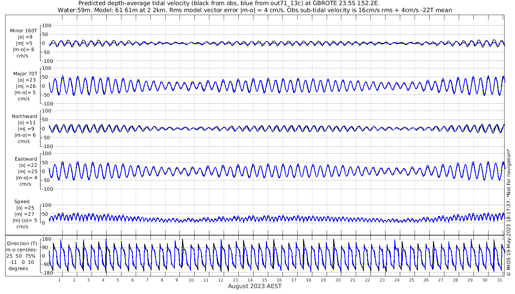Image resolution: width=515 pixels, height=294 pixels.
Task: Click day '20' tick label on time axis
Action: [x=338, y=280]
